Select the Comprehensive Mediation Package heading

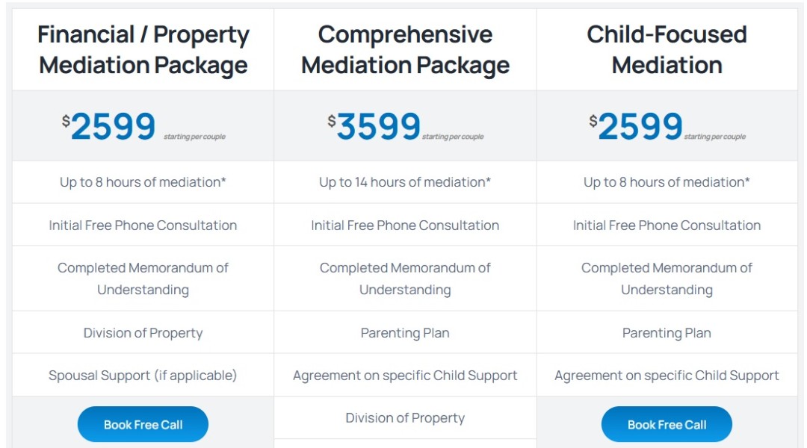pos(405,50)
